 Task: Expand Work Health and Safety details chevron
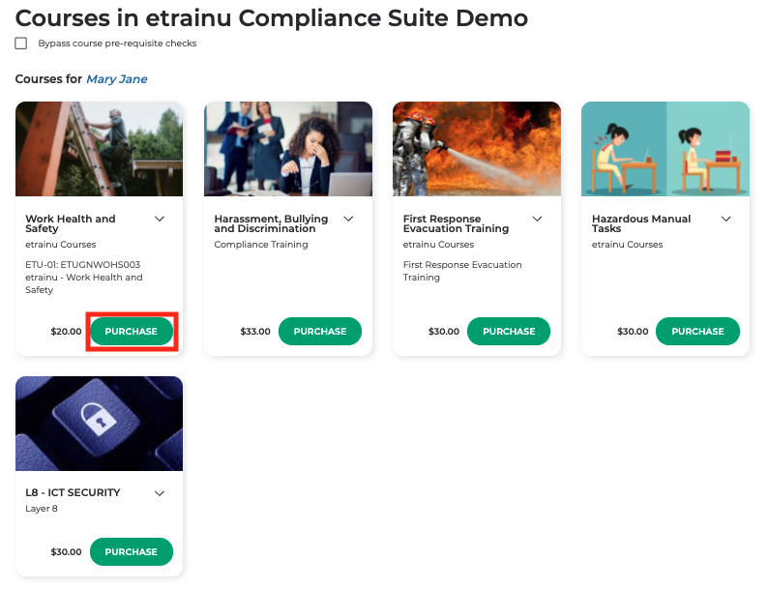(x=161, y=220)
